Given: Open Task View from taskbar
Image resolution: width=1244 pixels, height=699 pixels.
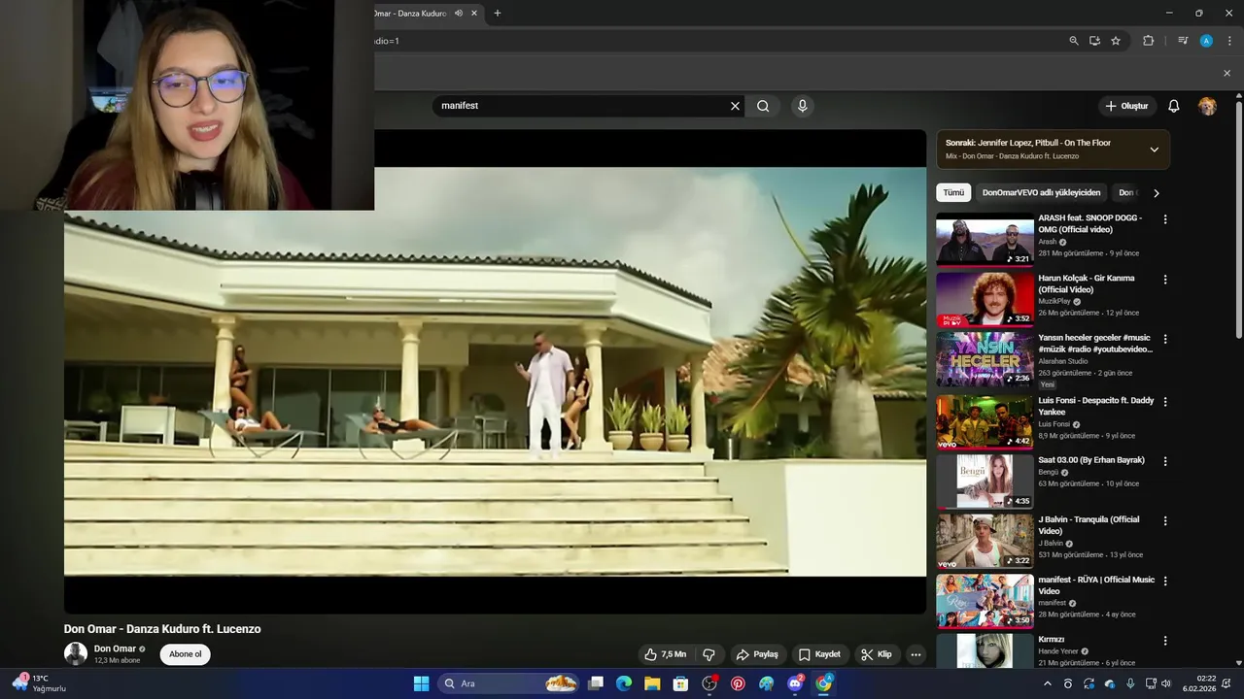Looking at the screenshot, I should tap(596, 683).
